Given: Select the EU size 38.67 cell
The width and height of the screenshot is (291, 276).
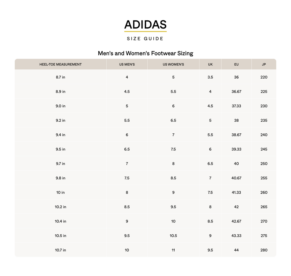Looking at the screenshot, I should point(236,135).
